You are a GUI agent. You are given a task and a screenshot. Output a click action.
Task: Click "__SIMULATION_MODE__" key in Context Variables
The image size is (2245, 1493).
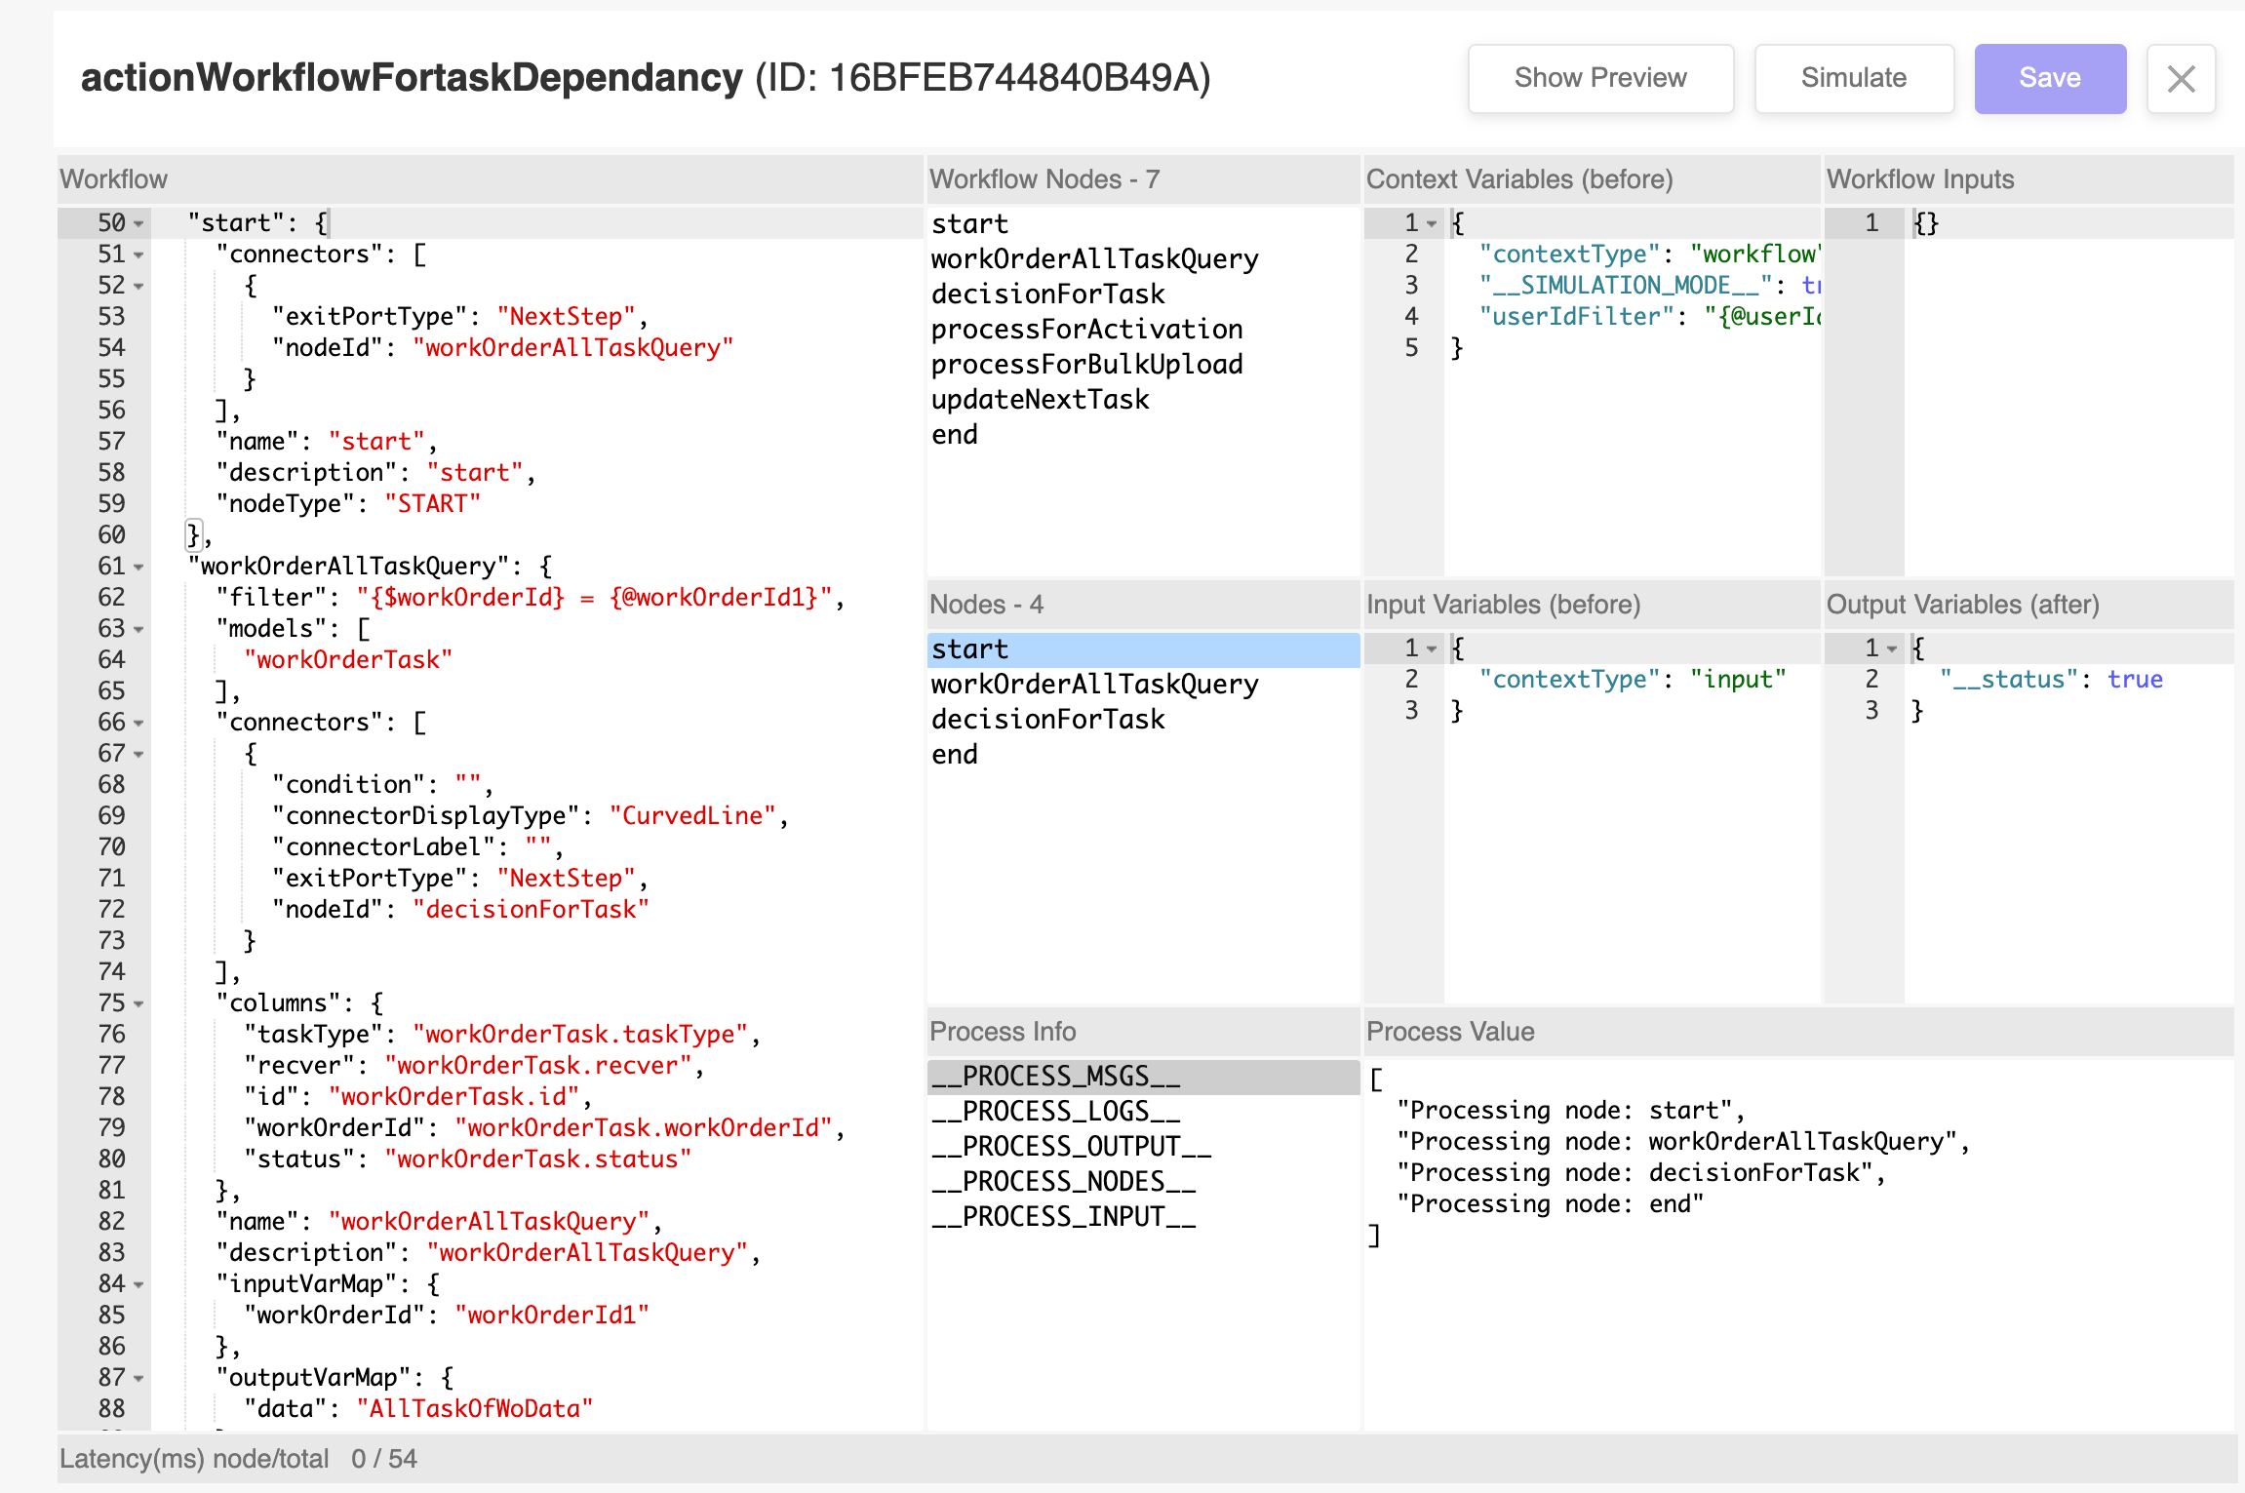point(1626,286)
